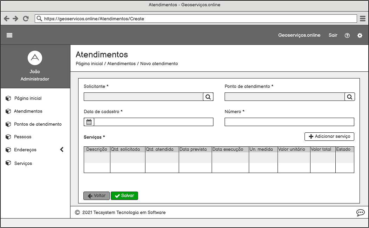369x228 pixels.
Task: Expand the Endereços sidebar chevron
Action: coord(62,150)
